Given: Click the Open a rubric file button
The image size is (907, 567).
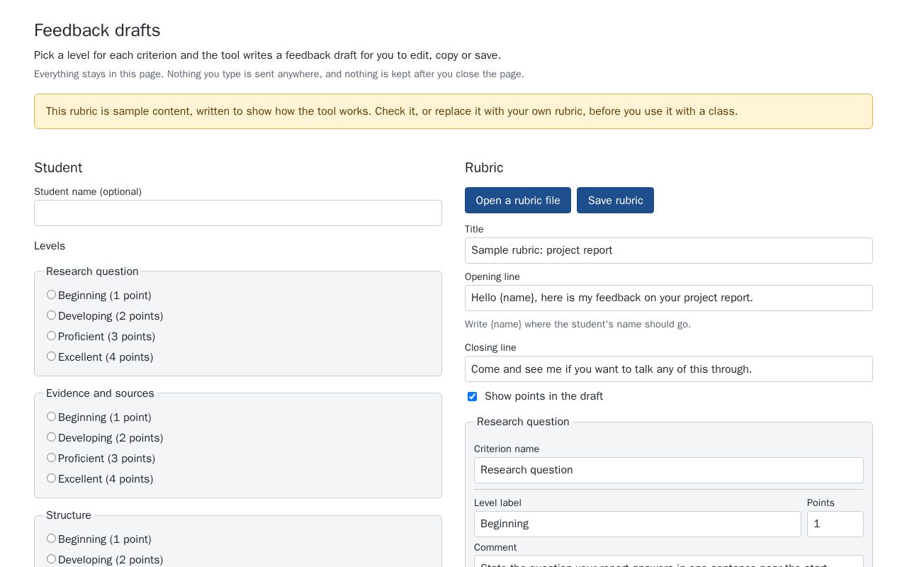Looking at the screenshot, I should (x=518, y=201).
